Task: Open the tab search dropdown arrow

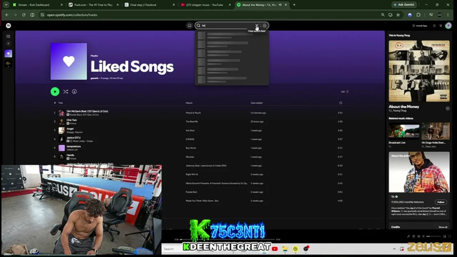Action: [6, 5]
